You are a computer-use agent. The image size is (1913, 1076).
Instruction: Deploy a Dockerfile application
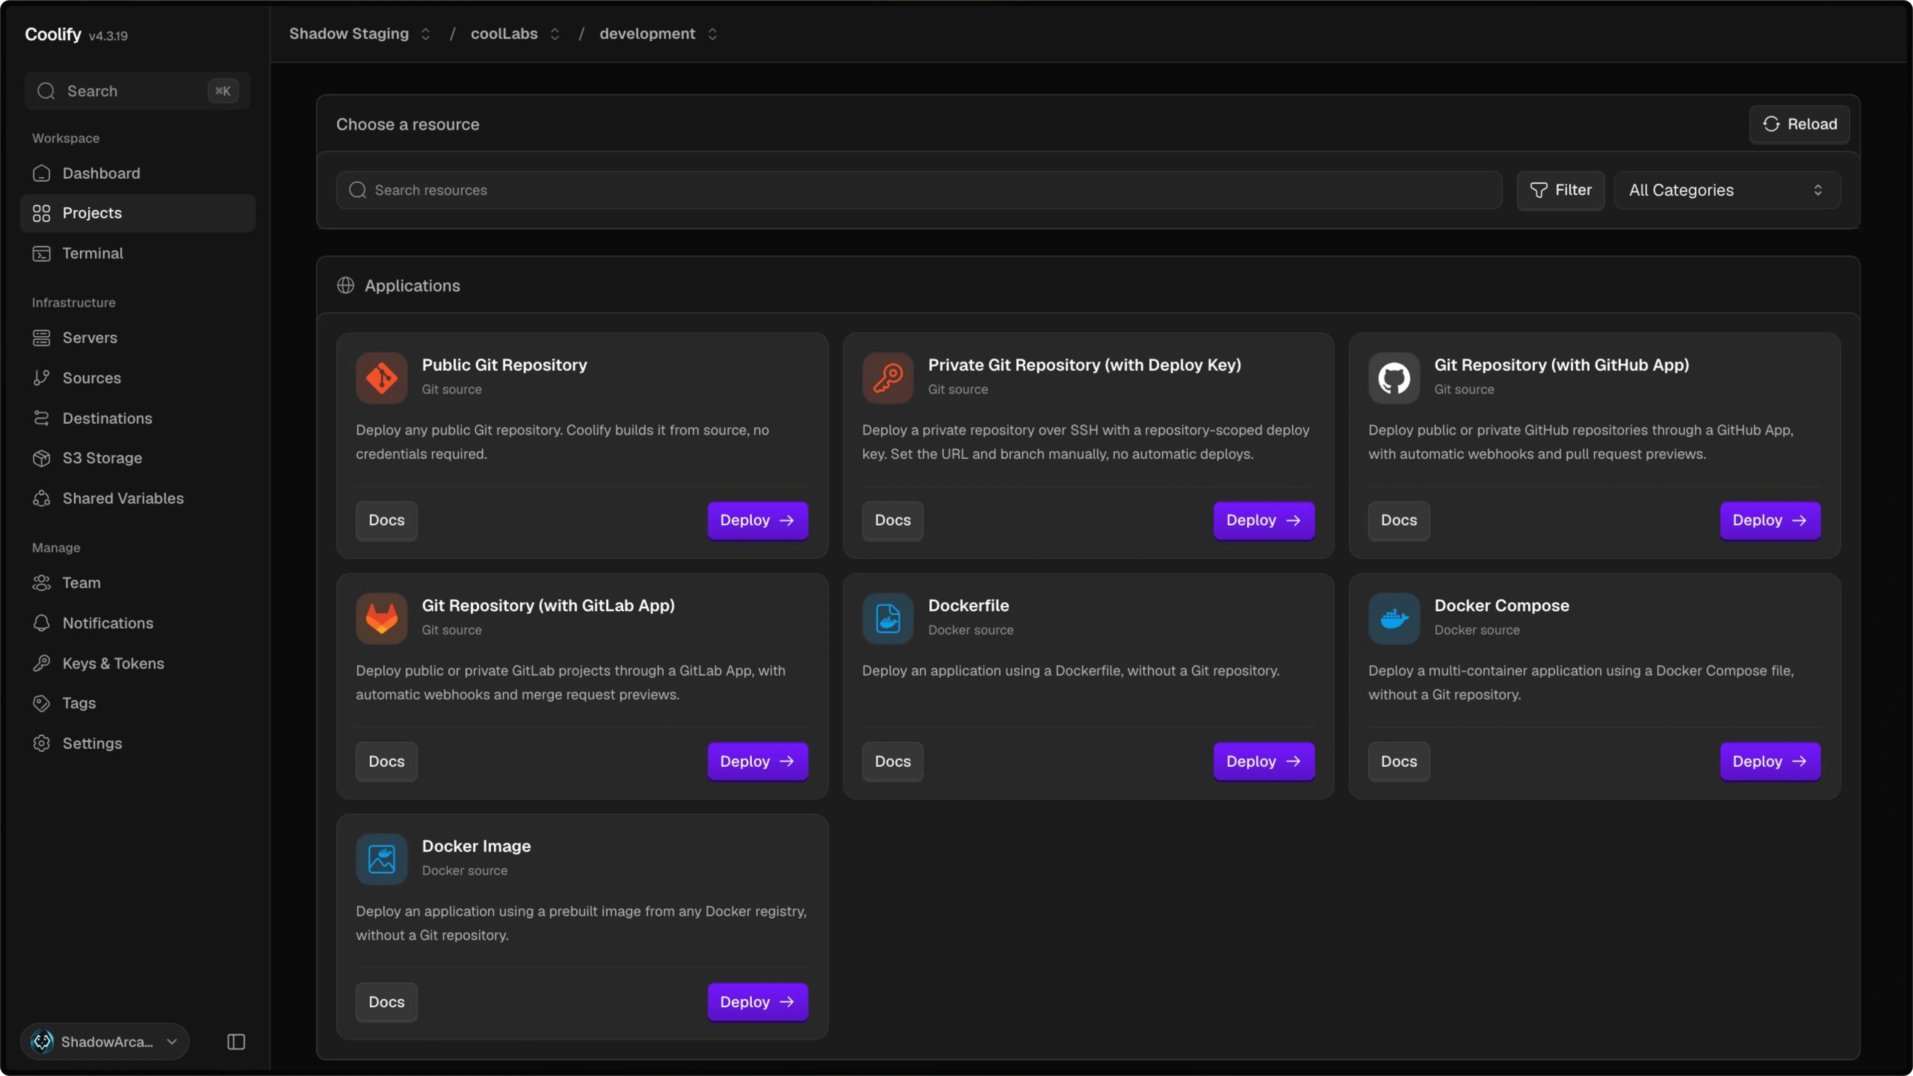[1264, 760]
